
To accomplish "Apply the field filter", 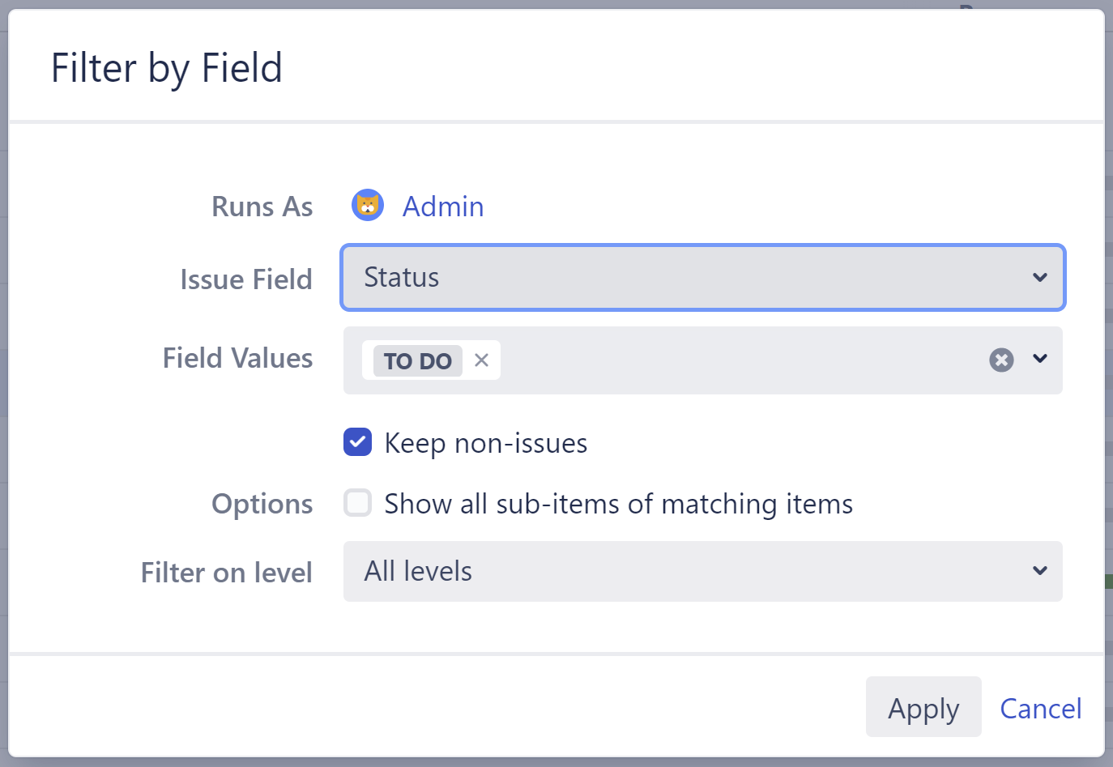I will point(923,707).
